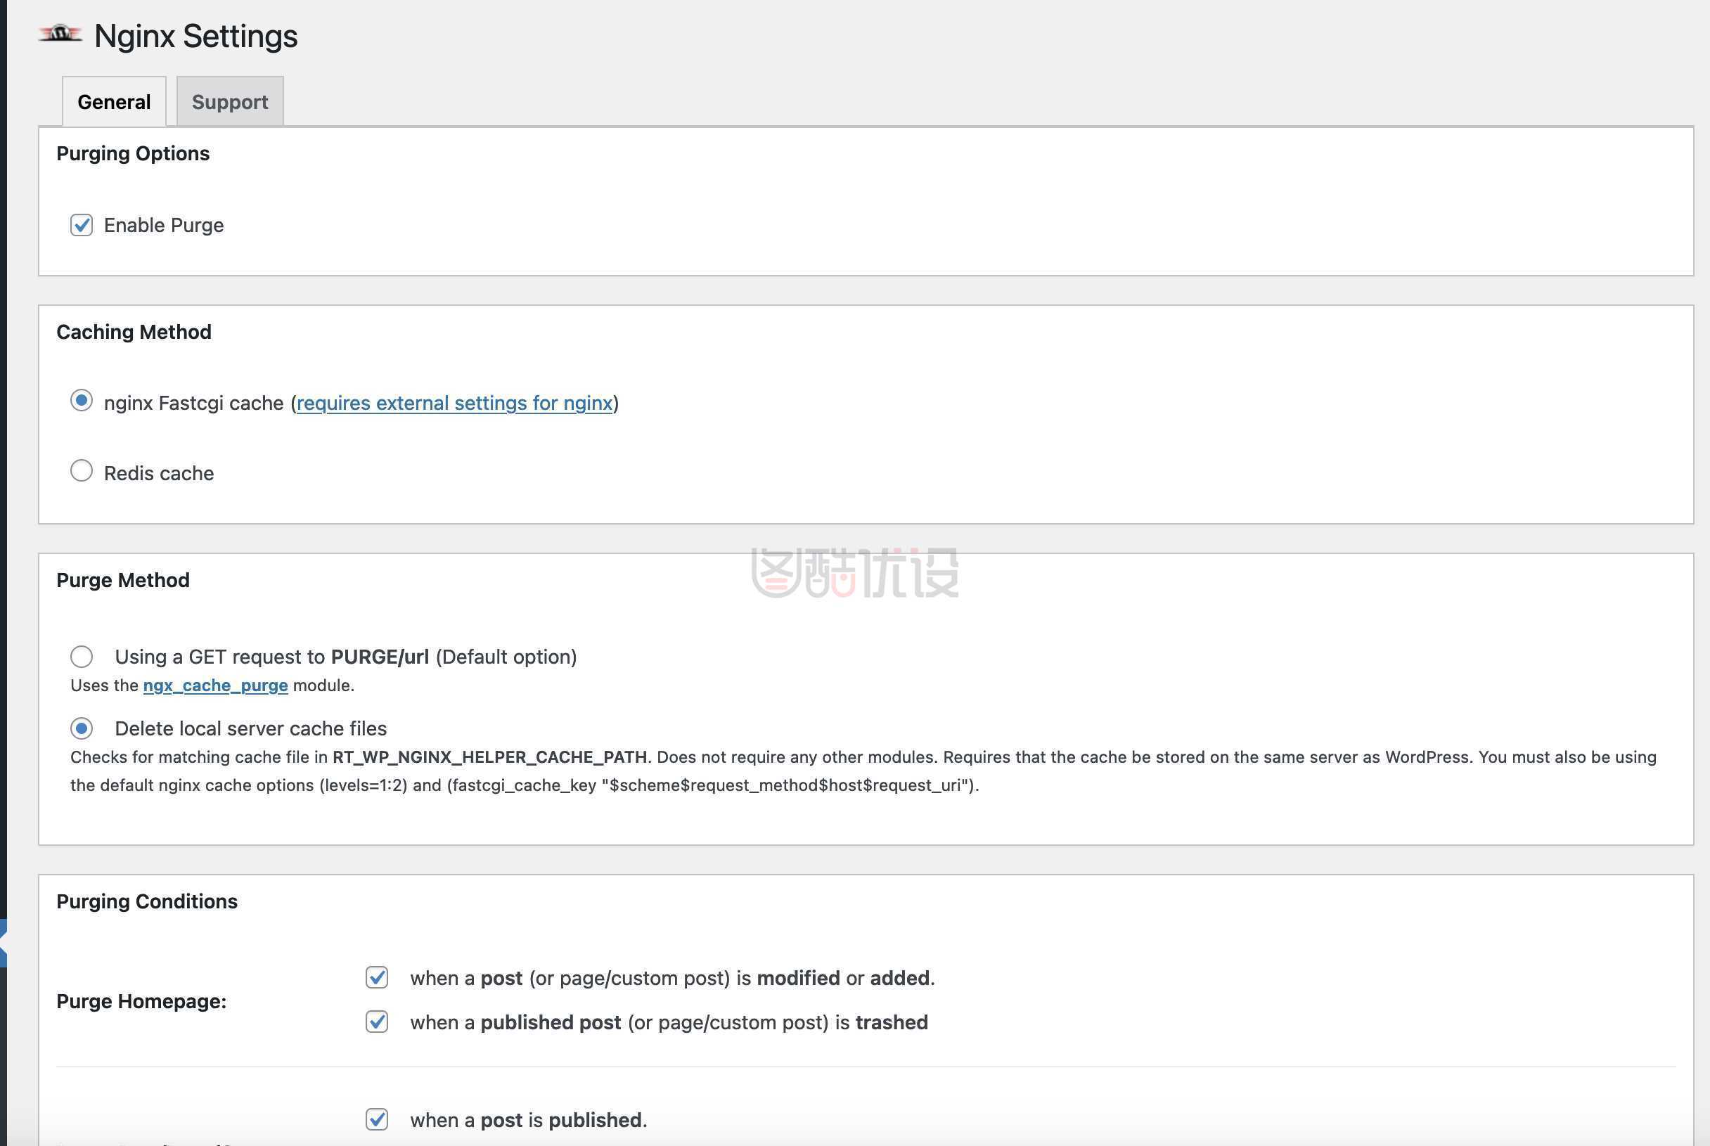The height and width of the screenshot is (1146, 1710).
Task: Open the Support tab
Action: click(229, 101)
